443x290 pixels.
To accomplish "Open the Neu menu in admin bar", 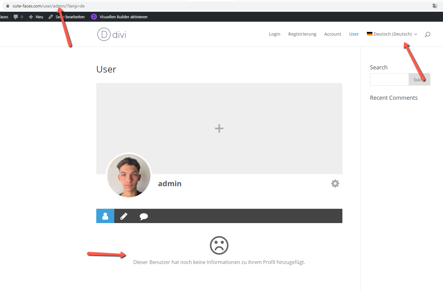I will (x=36, y=17).
